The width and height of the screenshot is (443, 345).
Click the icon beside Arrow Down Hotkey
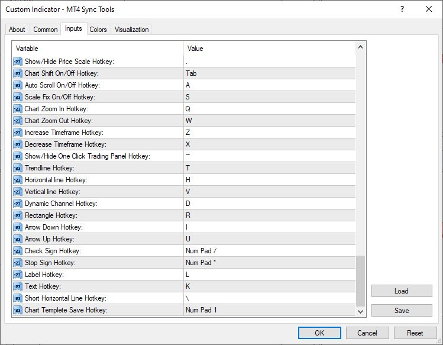click(18, 227)
